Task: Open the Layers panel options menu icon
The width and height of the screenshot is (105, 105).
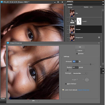Action: pyautogui.click(x=103, y=4)
